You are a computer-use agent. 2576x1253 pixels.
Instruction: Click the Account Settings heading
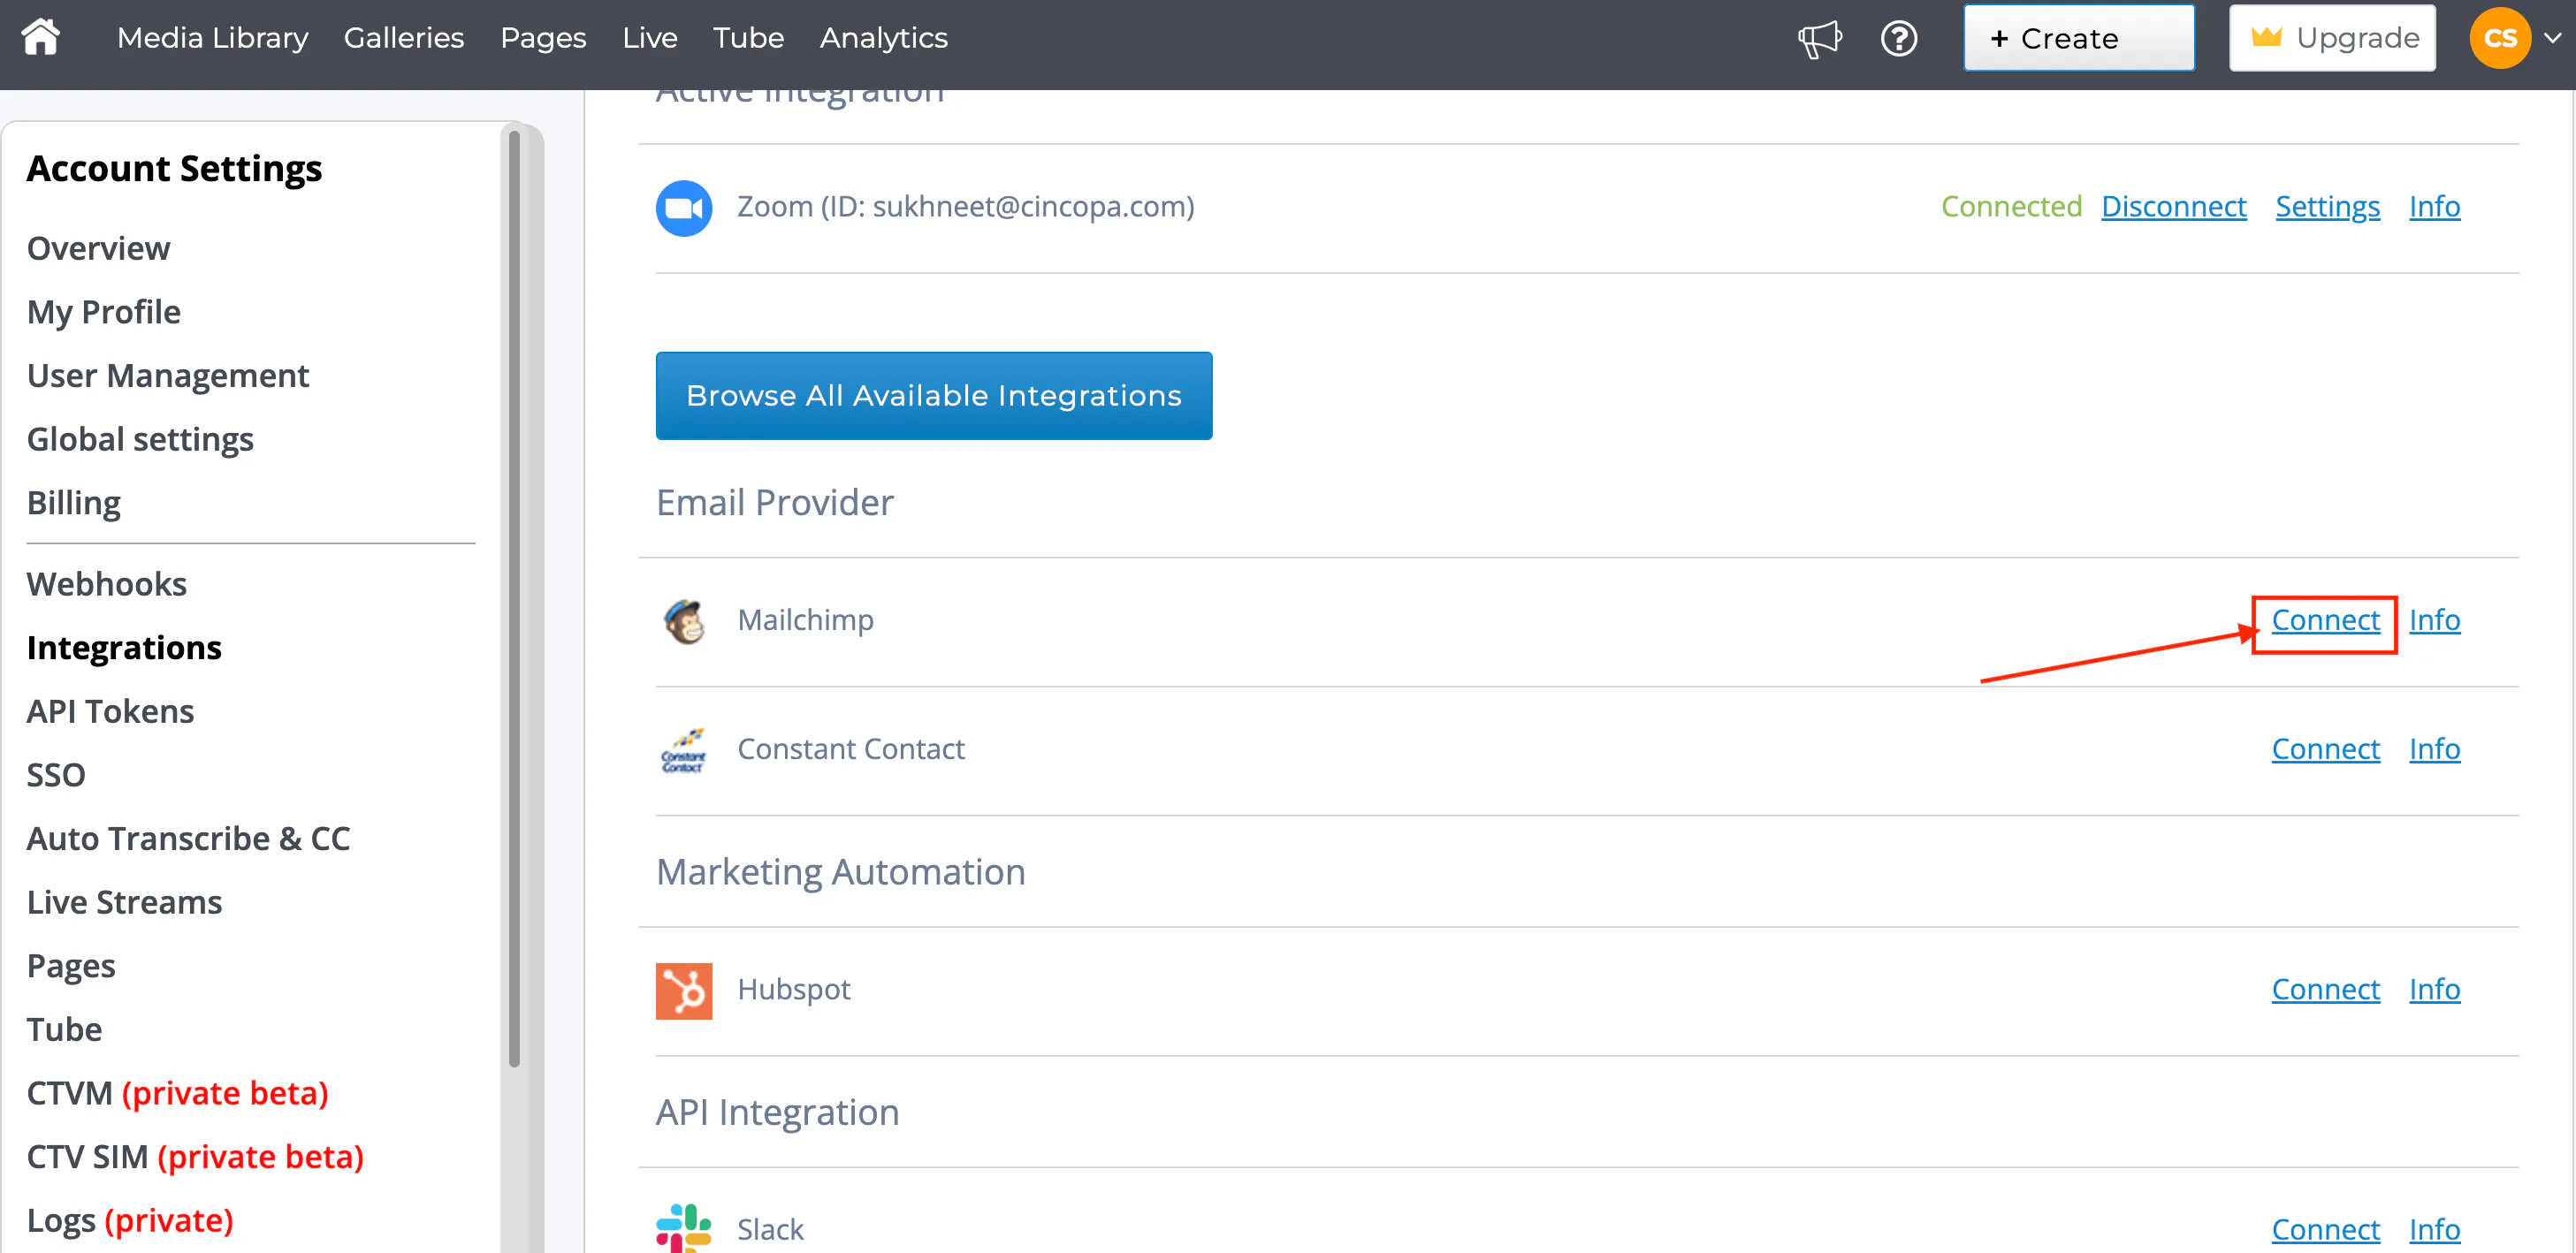[x=174, y=168]
